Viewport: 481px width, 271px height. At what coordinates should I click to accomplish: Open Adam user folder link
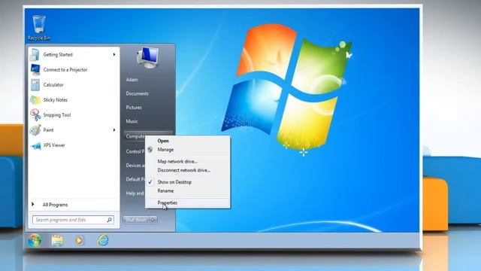point(132,80)
